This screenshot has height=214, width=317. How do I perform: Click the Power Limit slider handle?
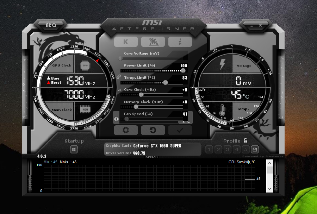tap(183, 70)
